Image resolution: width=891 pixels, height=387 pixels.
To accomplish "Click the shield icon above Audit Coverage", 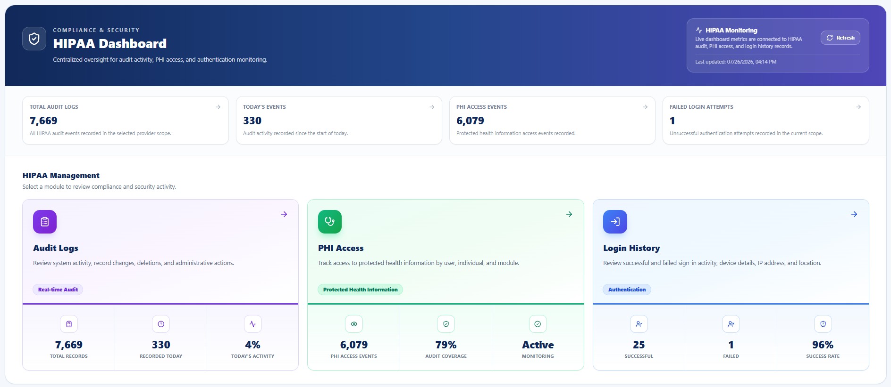I will (x=446, y=324).
